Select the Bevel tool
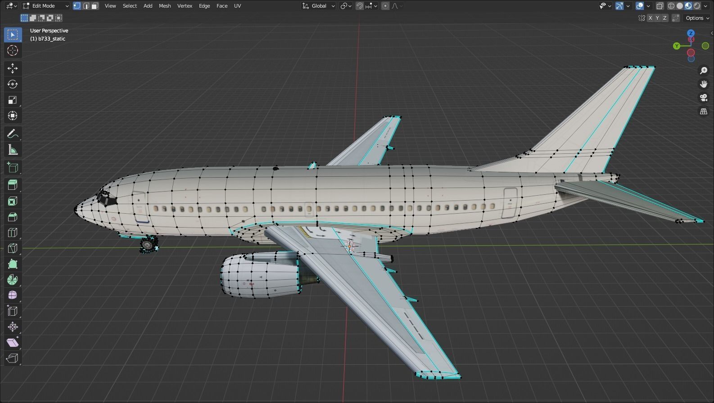This screenshot has width=714, height=403. (x=13, y=217)
